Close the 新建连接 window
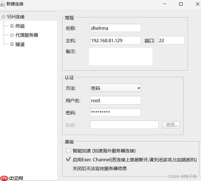The height and width of the screenshot is (181, 201). (198, 4)
